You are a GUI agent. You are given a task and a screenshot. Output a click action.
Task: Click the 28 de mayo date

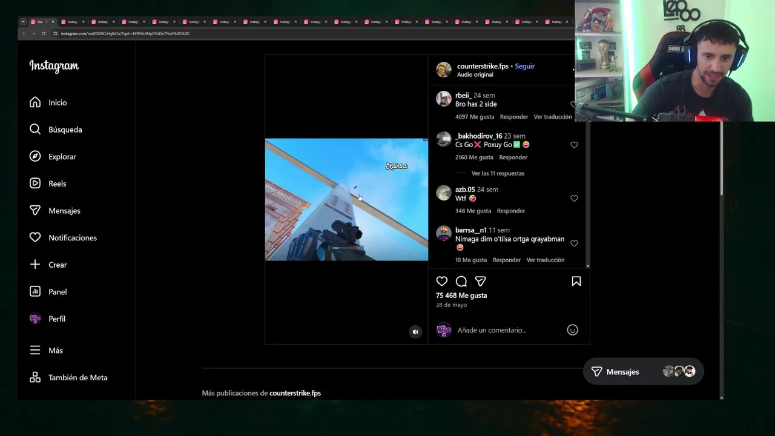(x=451, y=305)
